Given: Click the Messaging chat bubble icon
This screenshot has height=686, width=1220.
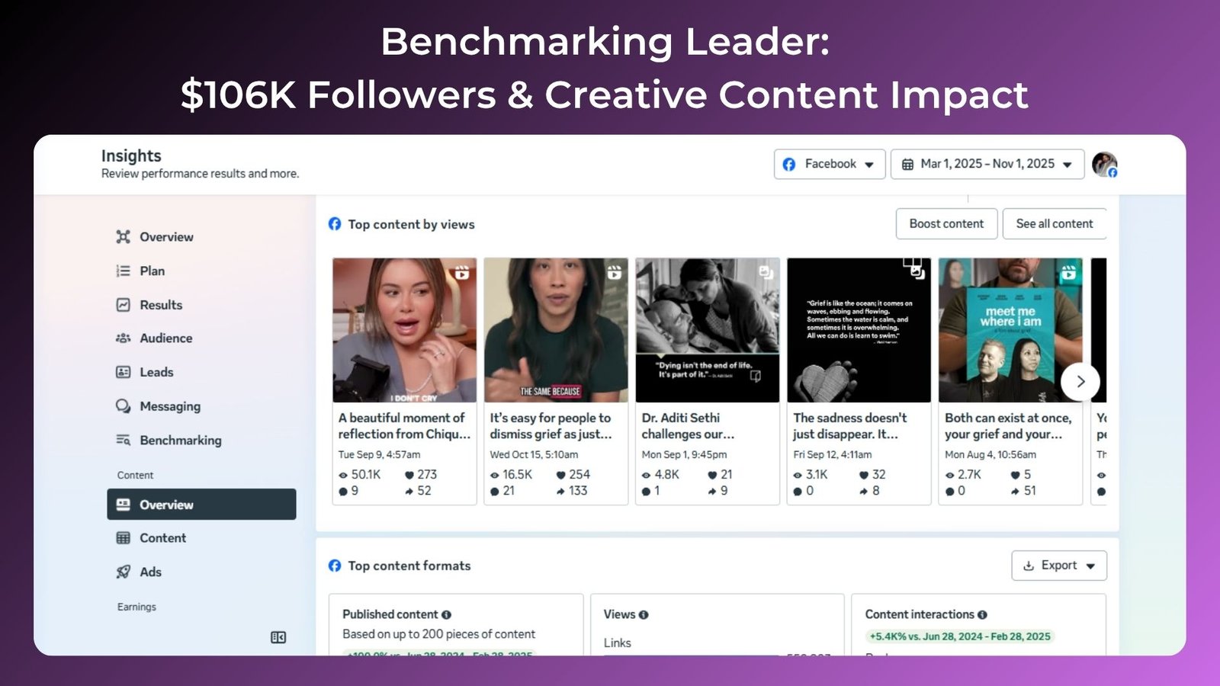Looking at the screenshot, I should (x=123, y=406).
